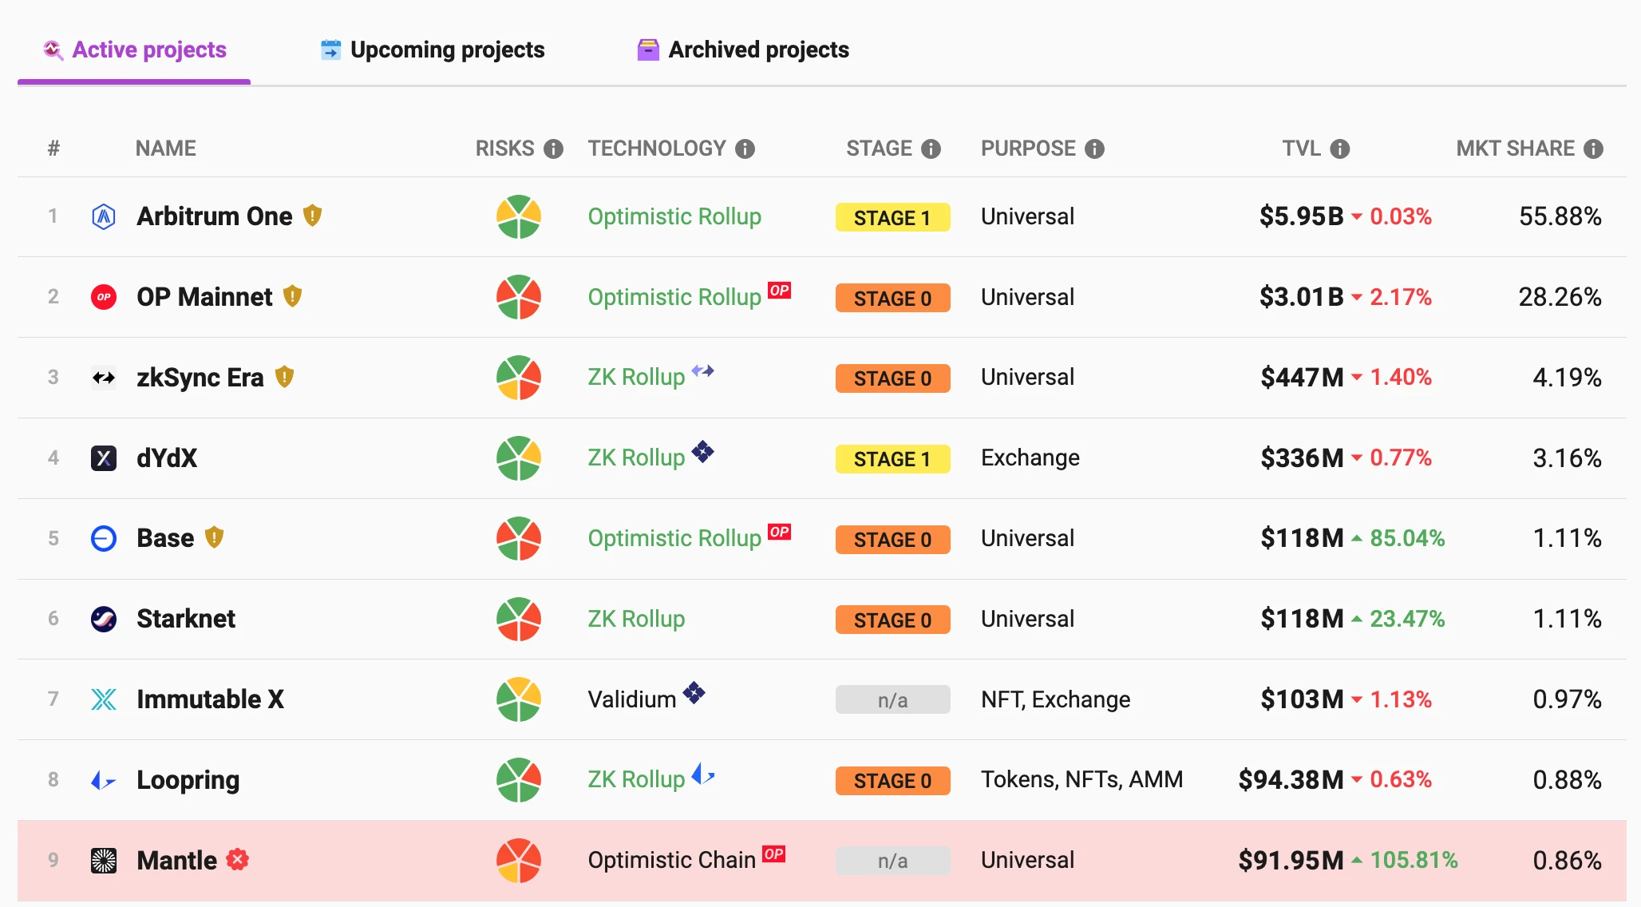The height and width of the screenshot is (907, 1641).
Task: Open the Starknet project link
Action: 186,619
